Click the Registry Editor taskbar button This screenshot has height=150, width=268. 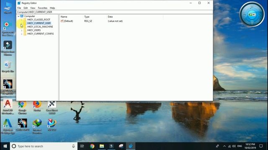click(x=131, y=146)
